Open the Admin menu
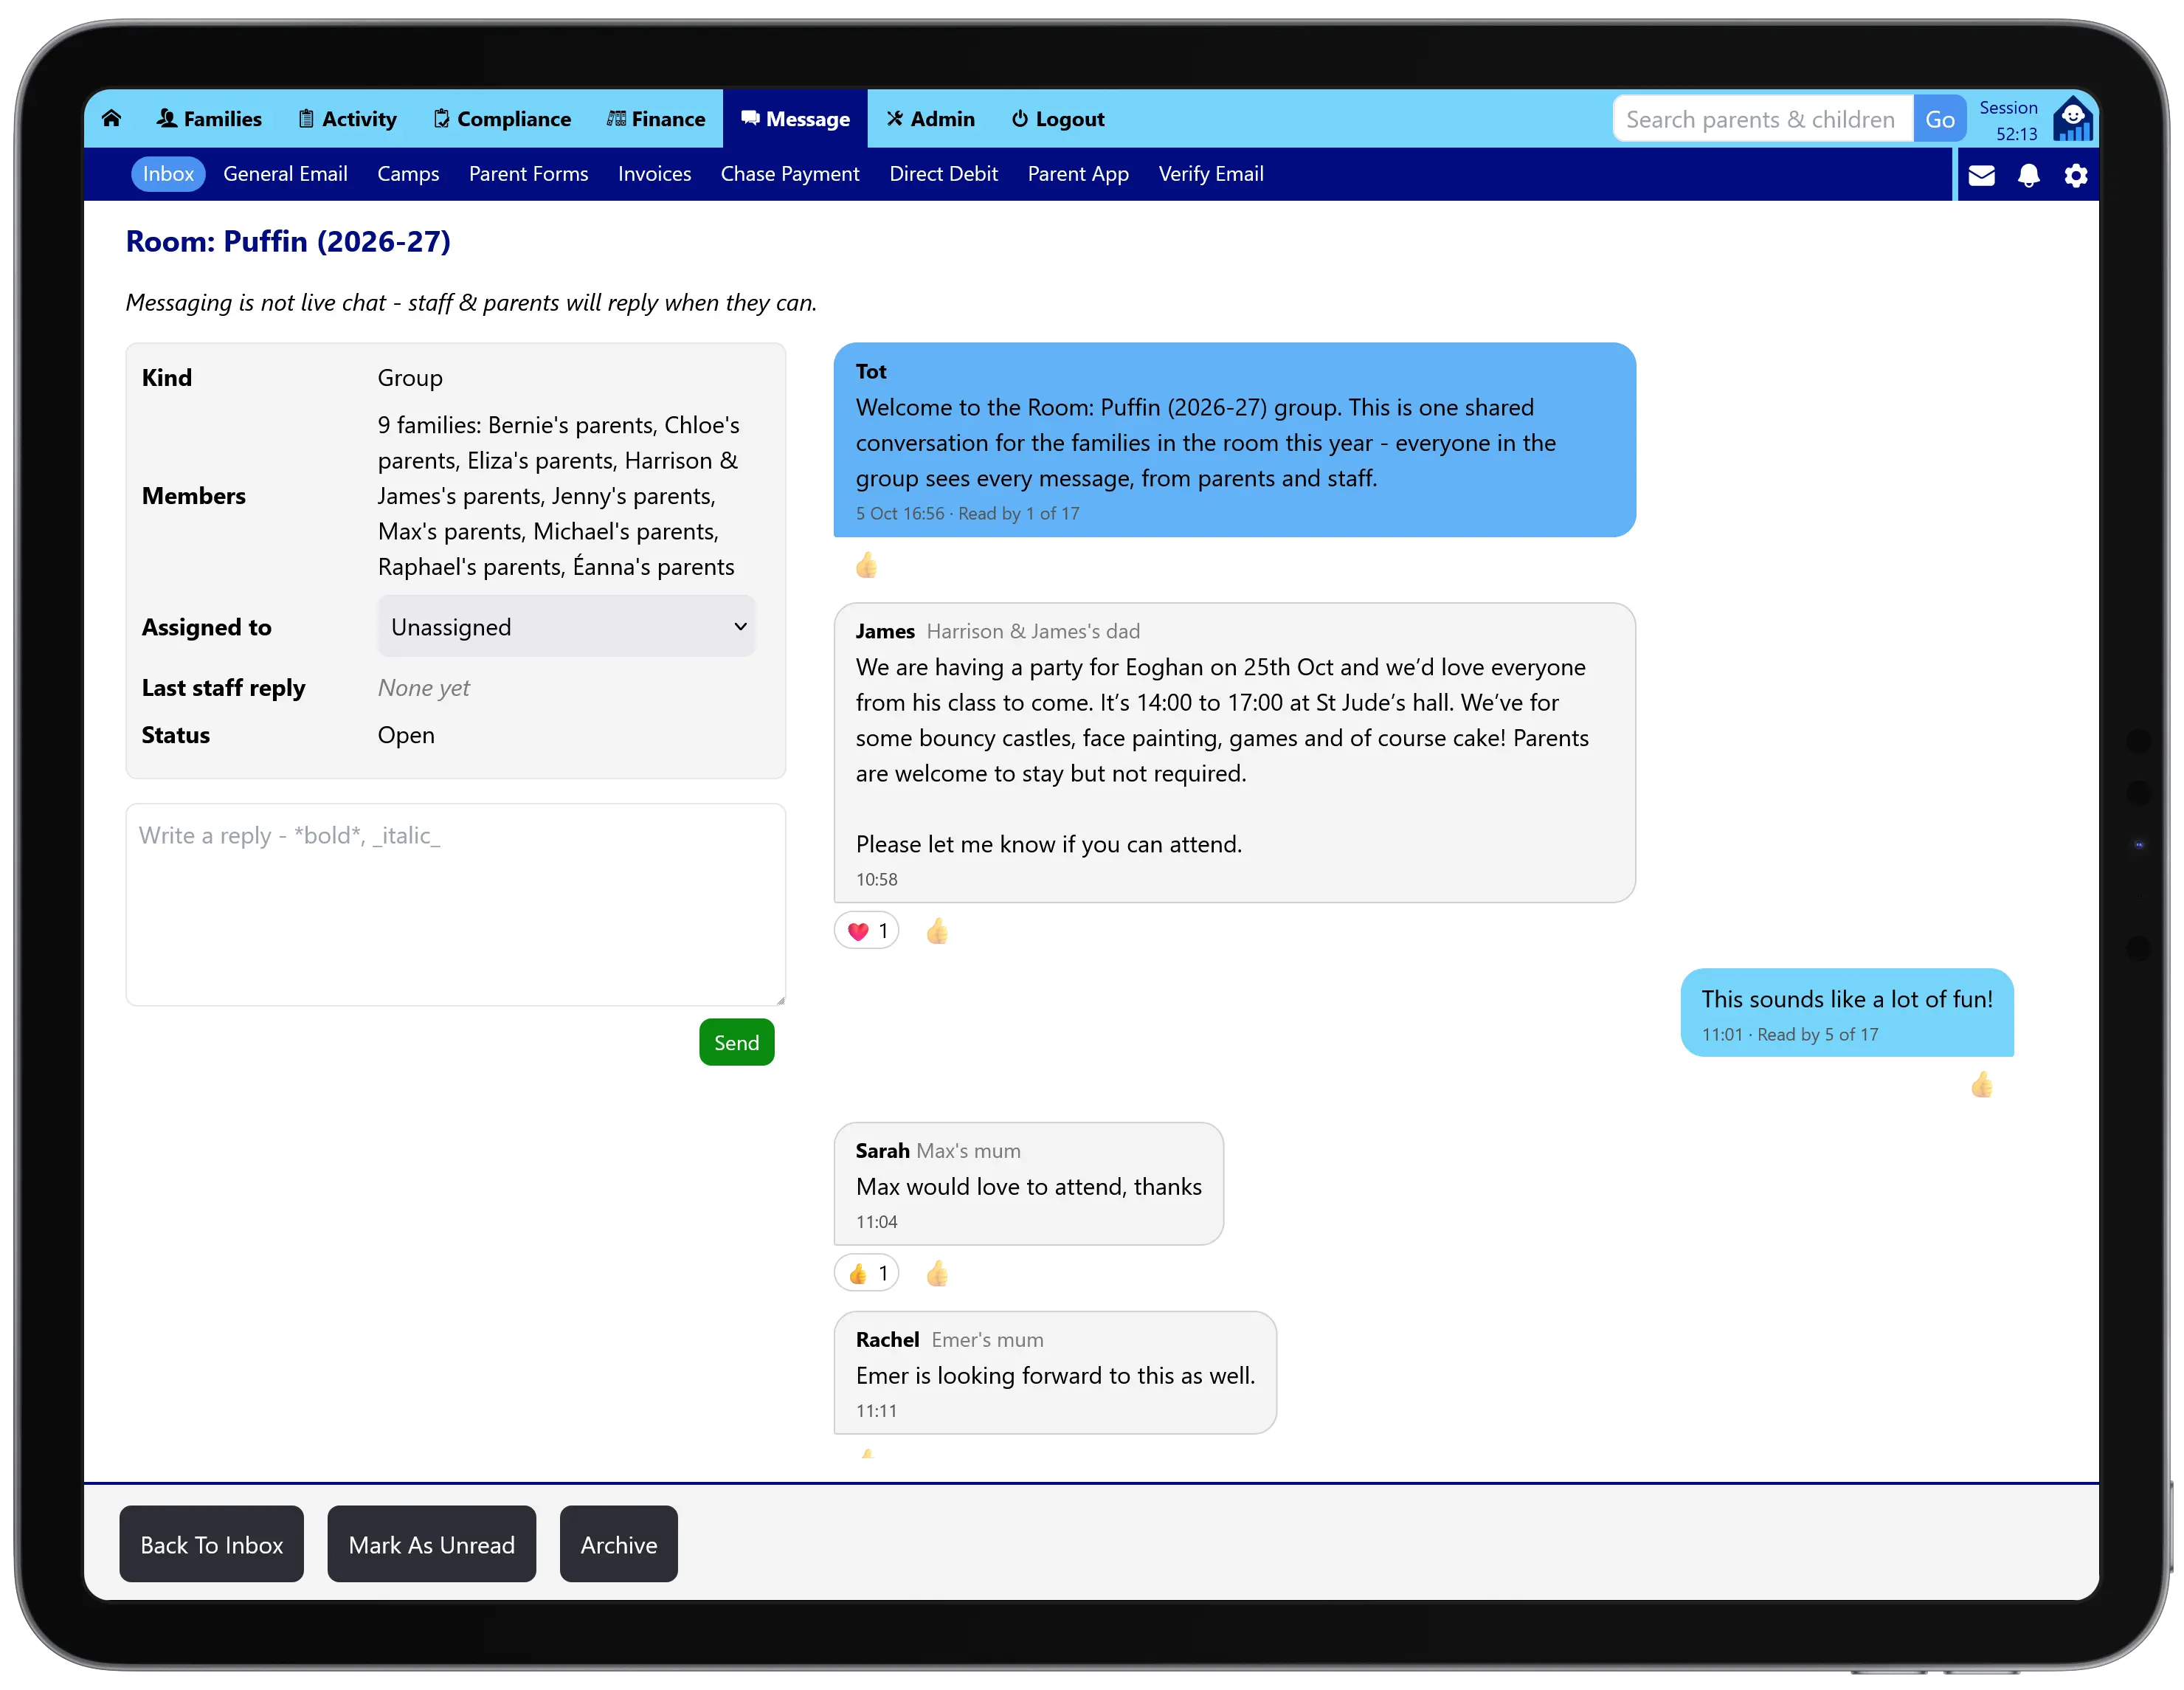The width and height of the screenshot is (2184, 1690). tap(931, 118)
